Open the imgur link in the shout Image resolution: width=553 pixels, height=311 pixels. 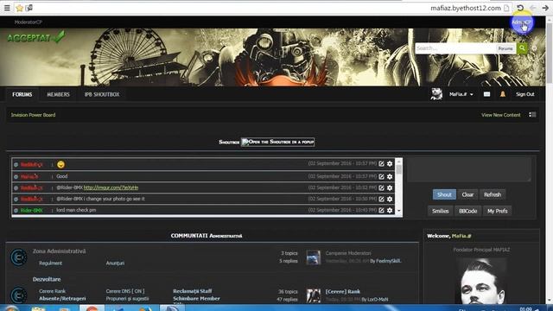click(x=111, y=187)
